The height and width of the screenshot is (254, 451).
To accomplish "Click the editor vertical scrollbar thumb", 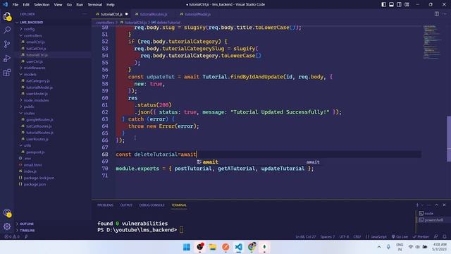I will [449, 139].
